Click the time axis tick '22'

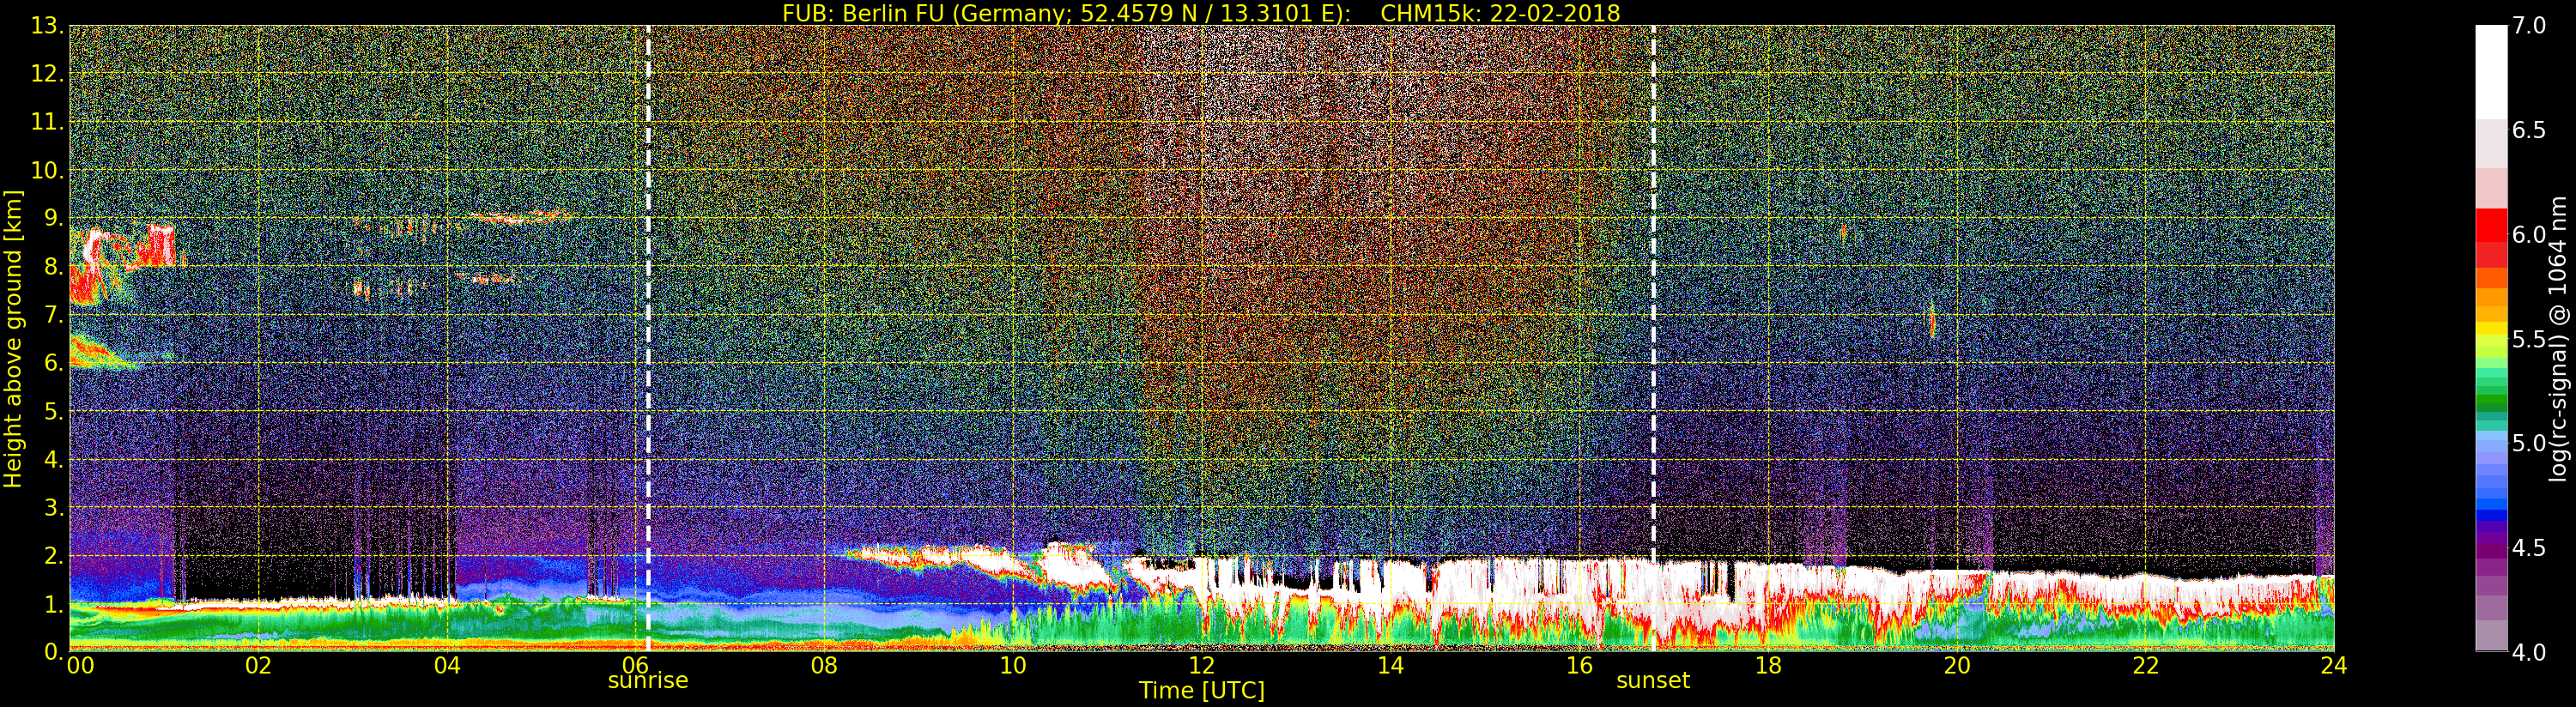2146,666
